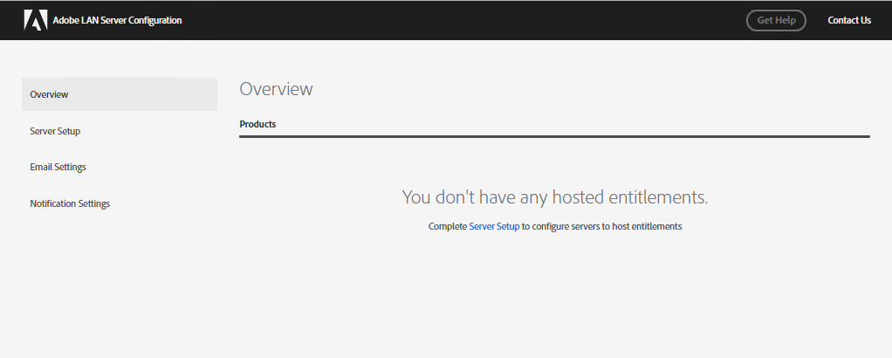Viewport: 892px width, 358px height.
Task: Click the large Overview page heading
Action: click(x=276, y=89)
